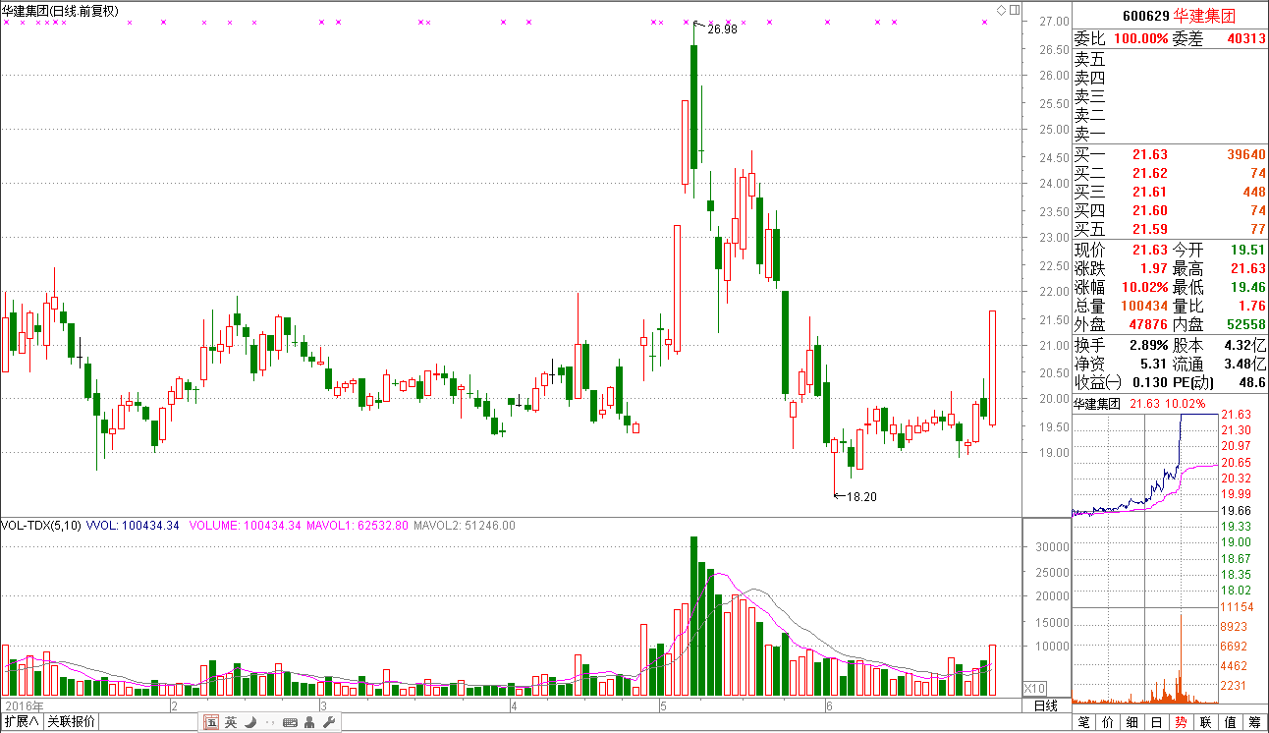This screenshot has width=1269, height=733.
Task: Click the user profile icon in IME bar
Action: click(x=309, y=722)
